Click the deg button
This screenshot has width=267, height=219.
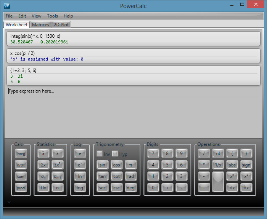point(130,188)
